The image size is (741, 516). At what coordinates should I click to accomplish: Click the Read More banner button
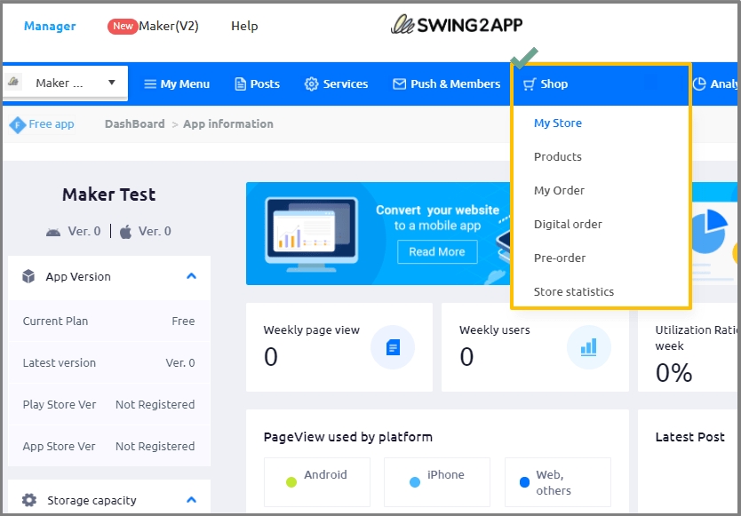pos(436,252)
